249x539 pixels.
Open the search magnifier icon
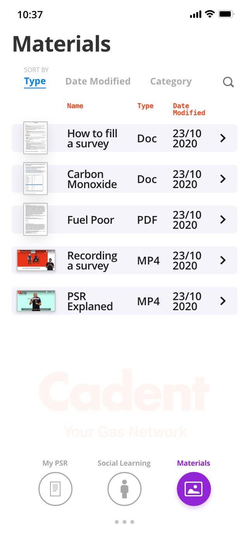(228, 82)
